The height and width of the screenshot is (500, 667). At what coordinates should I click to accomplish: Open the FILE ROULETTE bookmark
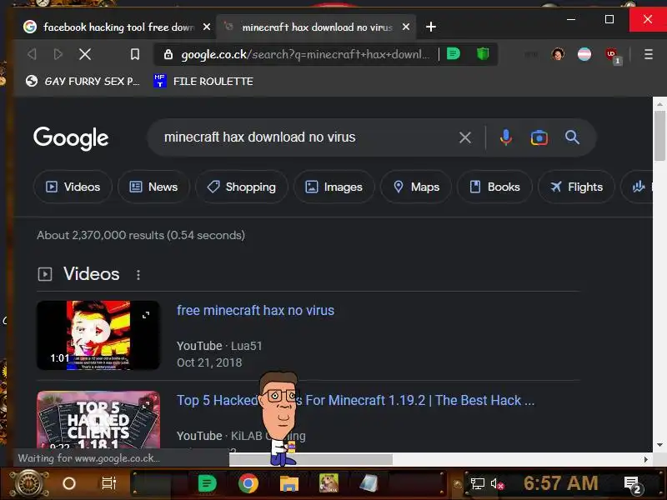point(203,81)
